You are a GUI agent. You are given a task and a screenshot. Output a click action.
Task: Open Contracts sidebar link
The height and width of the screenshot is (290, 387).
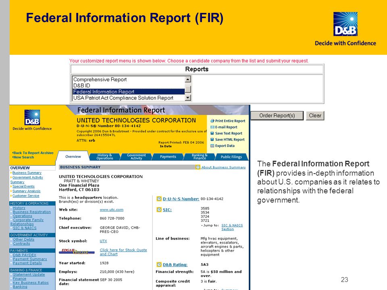pos(21,243)
